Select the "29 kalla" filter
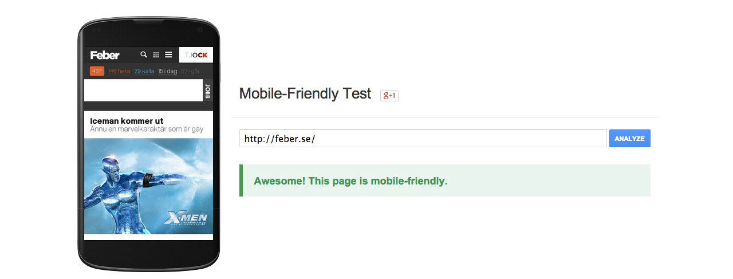The height and width of the screenshot is (279, 733). [144, 71]
